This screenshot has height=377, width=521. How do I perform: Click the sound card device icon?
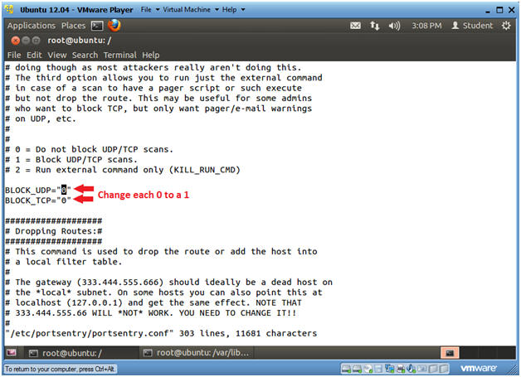(x=411, y=369)
